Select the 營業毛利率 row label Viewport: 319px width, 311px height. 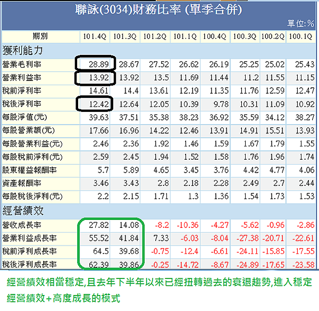pyautogui.click(x=22, y=64)
